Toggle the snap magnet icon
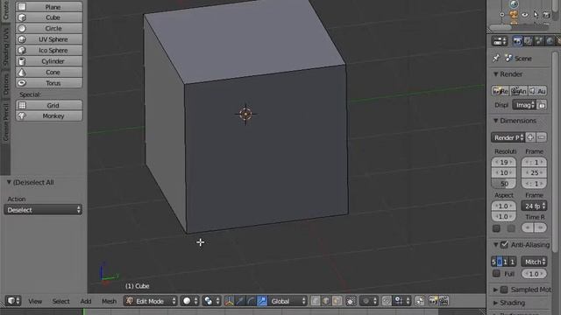The width and height of the screenshot is (561, 315). point(387,301)
